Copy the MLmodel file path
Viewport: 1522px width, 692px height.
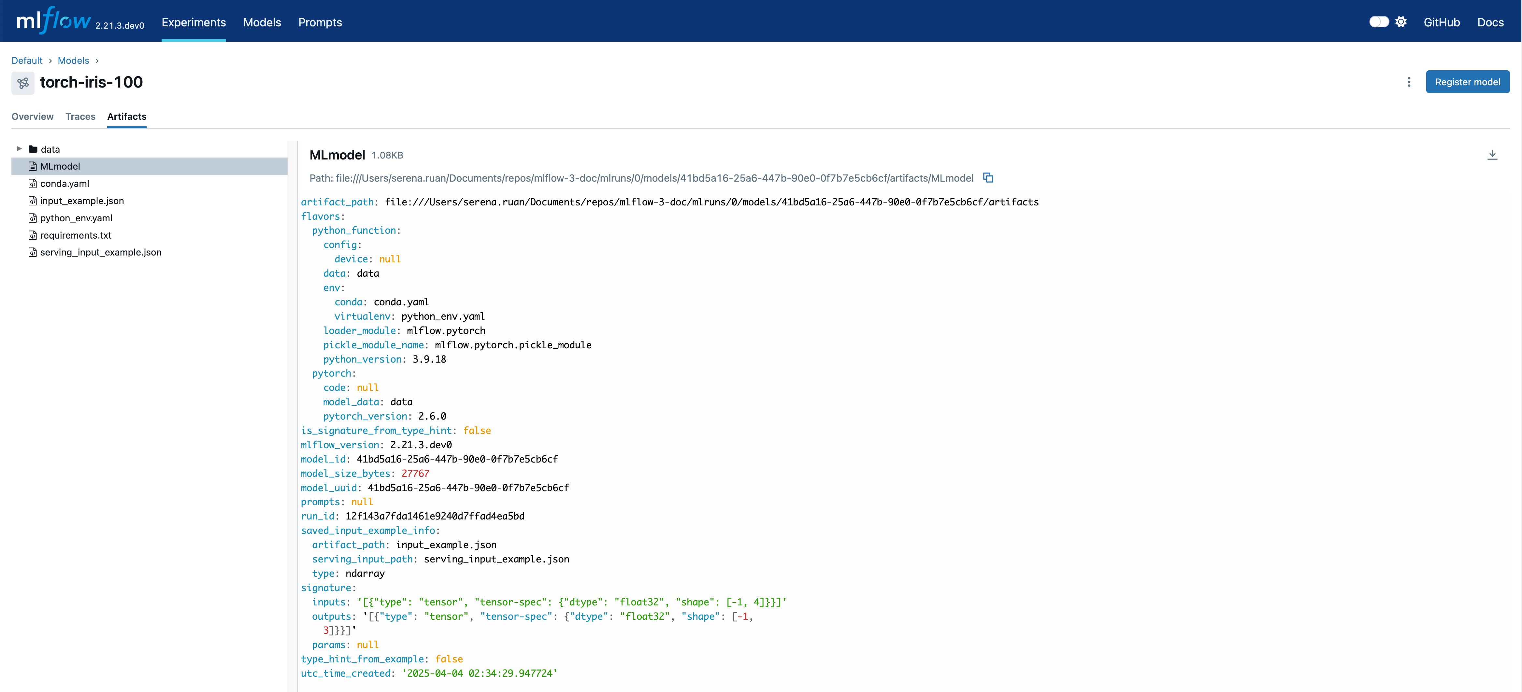pyautogui.click(x=988, y=178)
